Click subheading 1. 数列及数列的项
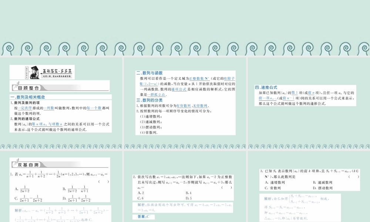Screen dimensions: 370x222 [25, 103]
